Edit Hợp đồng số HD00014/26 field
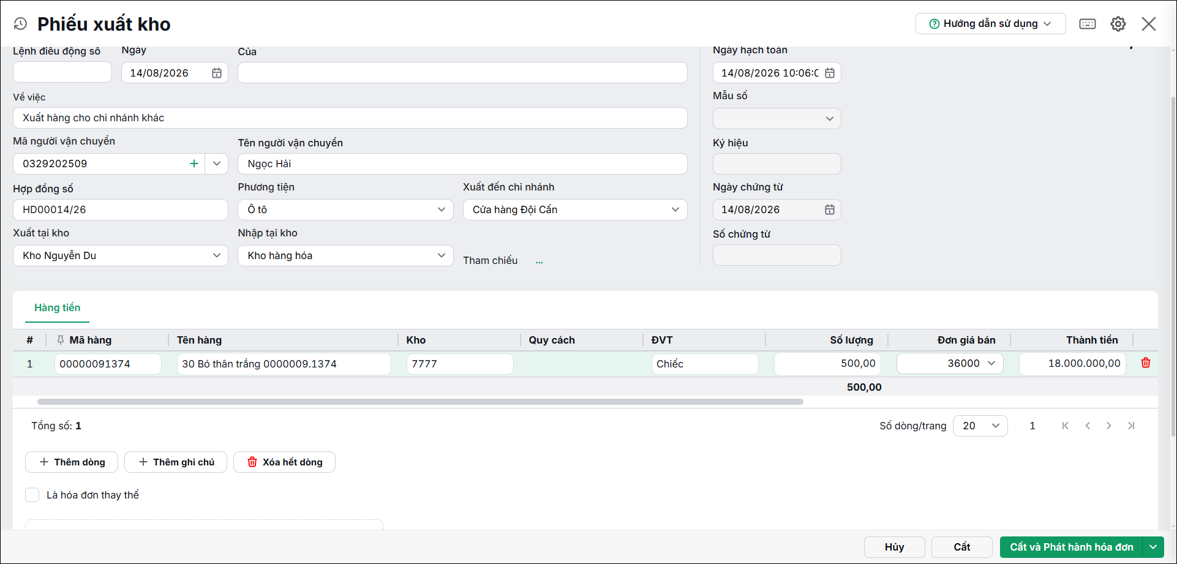This screenshot has height=564, width=1177. (121, 209)
